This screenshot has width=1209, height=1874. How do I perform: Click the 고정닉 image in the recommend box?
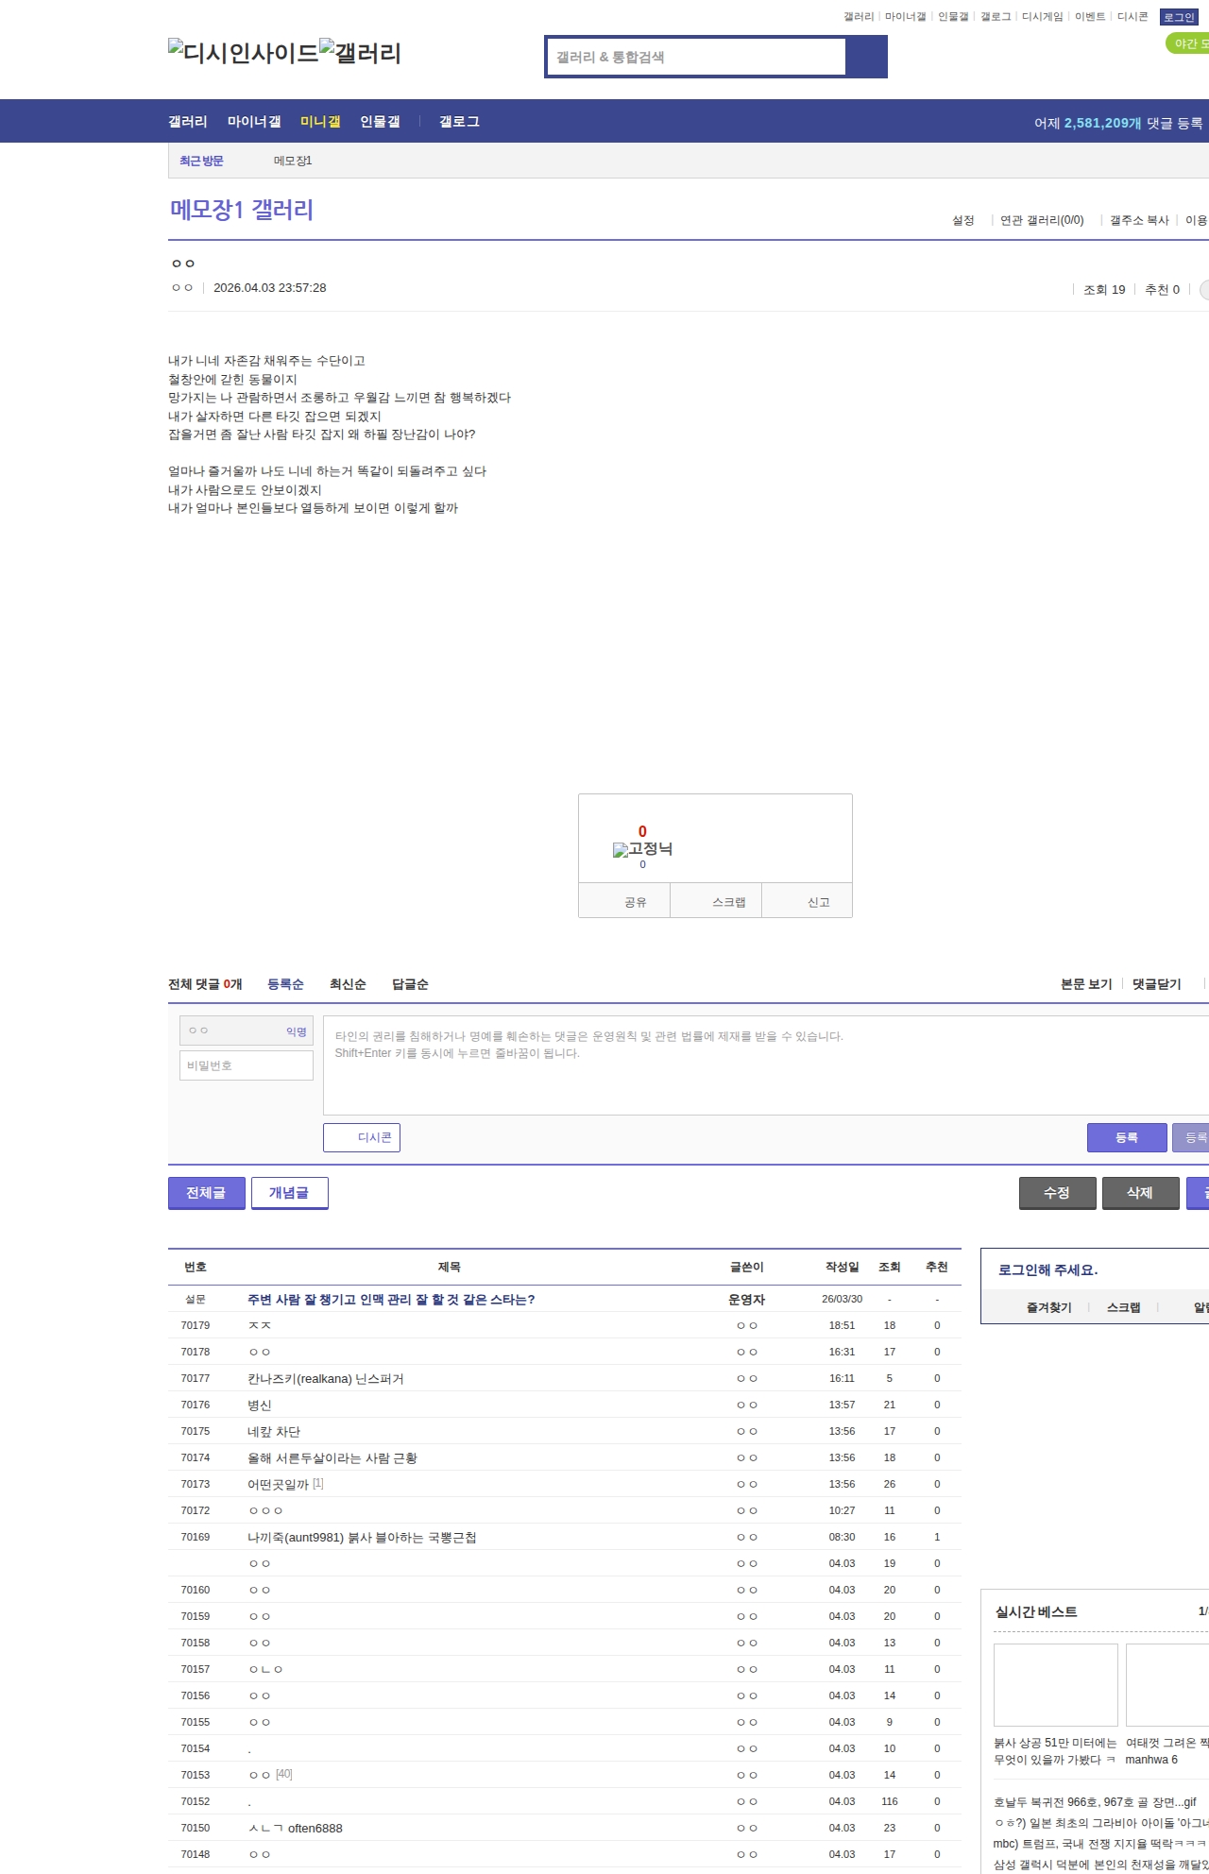642,849
